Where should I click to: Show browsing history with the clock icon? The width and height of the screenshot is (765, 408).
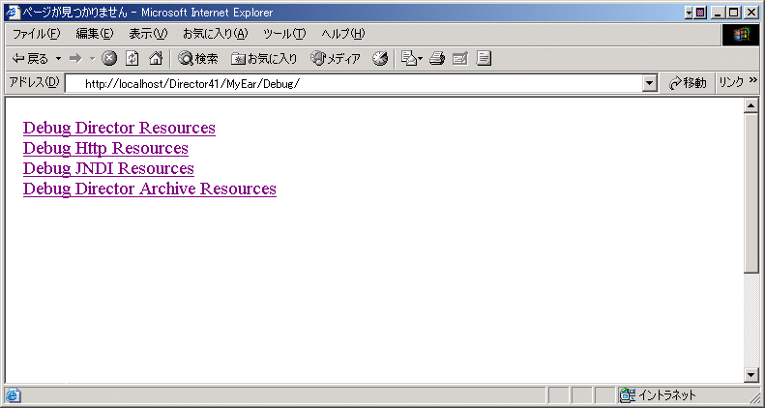(380, 59)
